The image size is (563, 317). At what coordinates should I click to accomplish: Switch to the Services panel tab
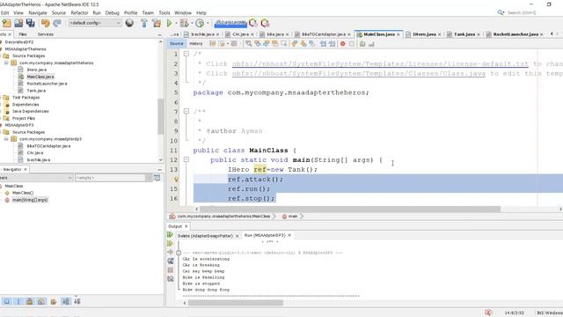pyautogui.click(x=45, y=34)
